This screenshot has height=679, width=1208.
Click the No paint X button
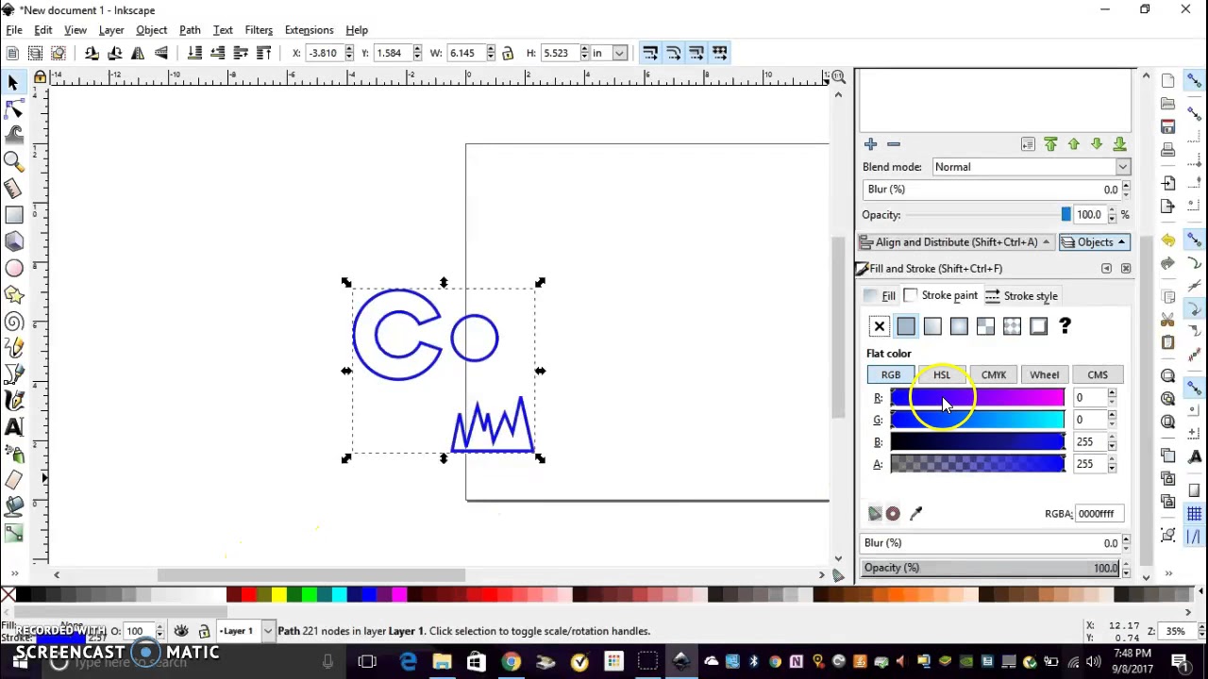879,326
